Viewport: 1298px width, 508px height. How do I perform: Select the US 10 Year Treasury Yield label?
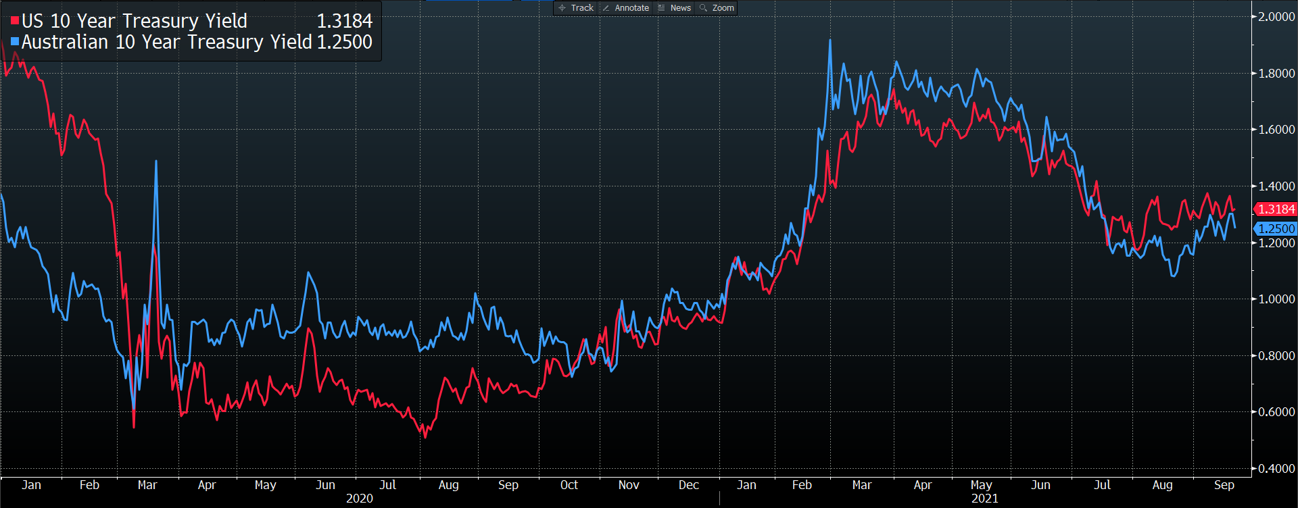(135, 21)
